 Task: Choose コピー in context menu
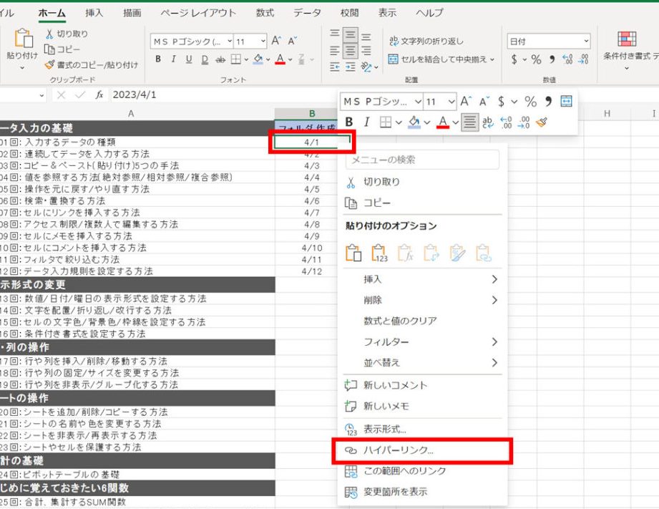click(422, 203)
